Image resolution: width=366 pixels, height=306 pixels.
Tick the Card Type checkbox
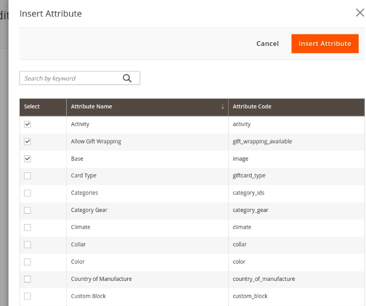28,176
